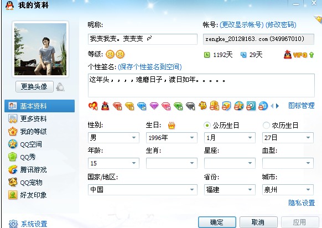Click the 确定 button
The height and width of the screenshot is (228, 322).
point(217,222)
